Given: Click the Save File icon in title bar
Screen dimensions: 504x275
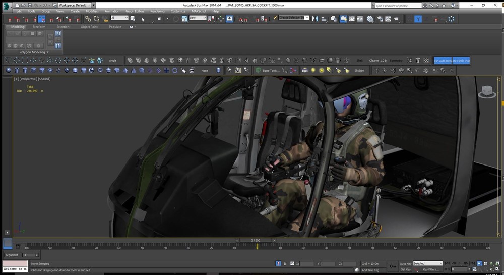Looking at the screenshot, I should [29, 5].
